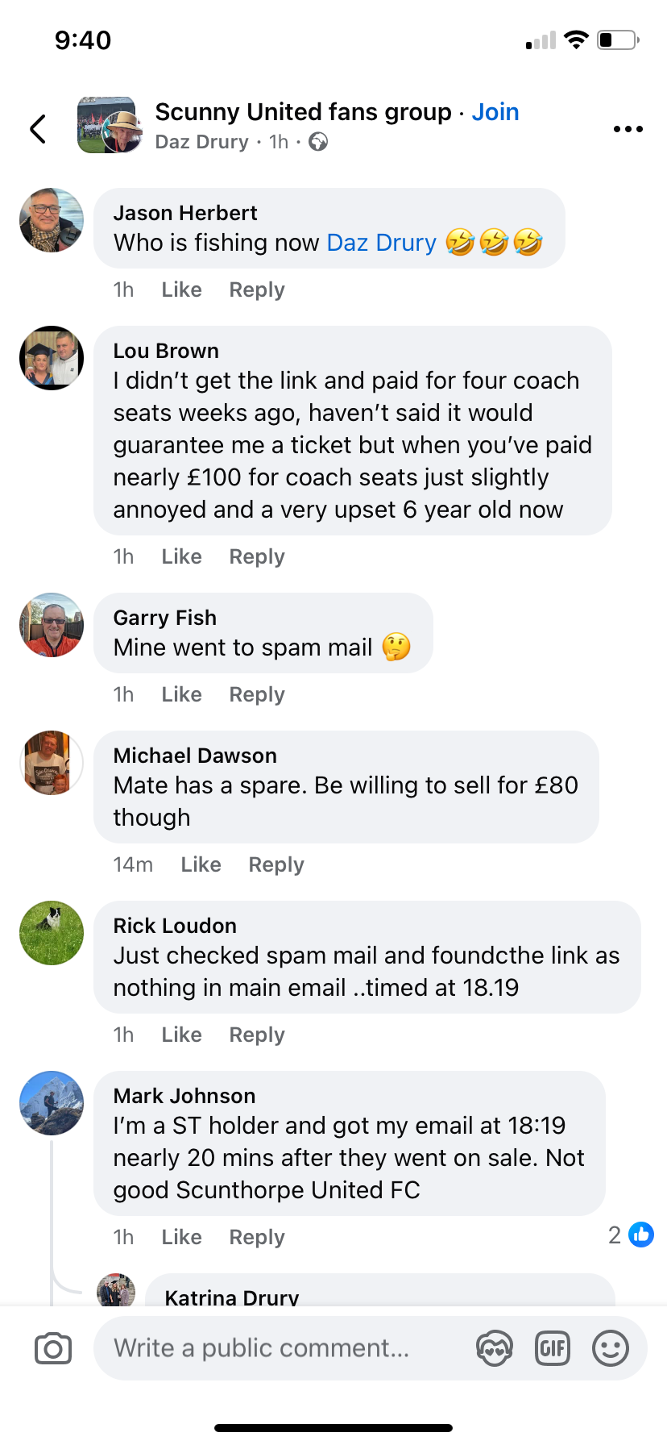Open the avatar sticker picker
The width and height of the screenshot is (667, 1445).
[x=495, y=1348]
